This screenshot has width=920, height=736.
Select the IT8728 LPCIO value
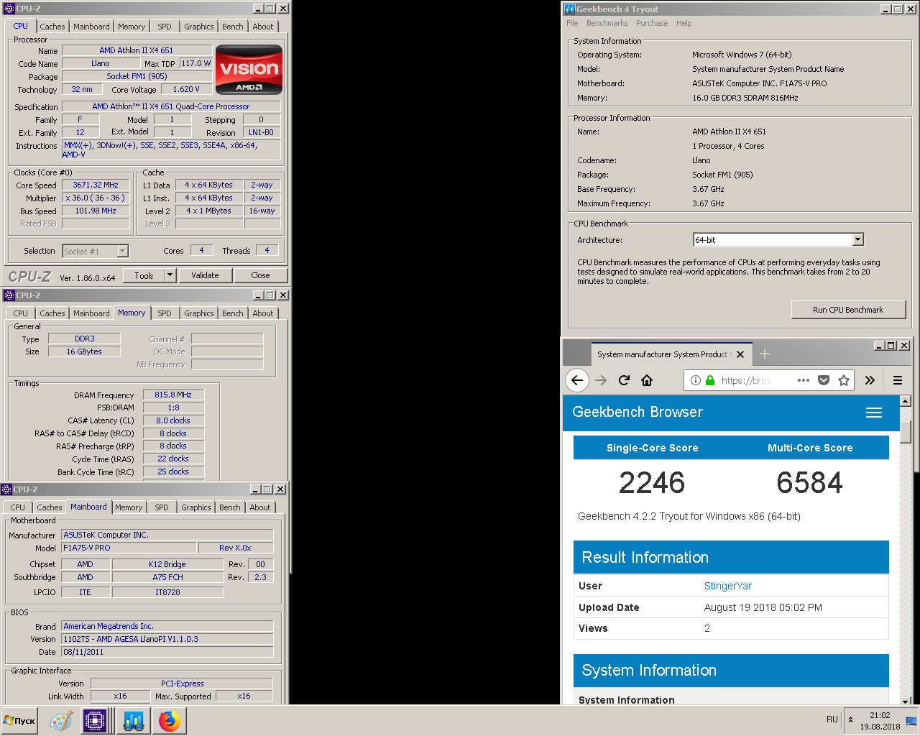tap(167, 592)
